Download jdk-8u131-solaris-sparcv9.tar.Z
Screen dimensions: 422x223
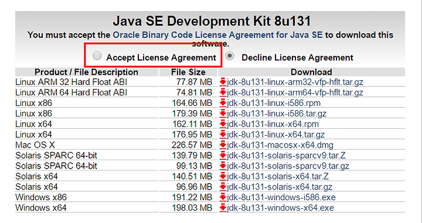point(286,155)
